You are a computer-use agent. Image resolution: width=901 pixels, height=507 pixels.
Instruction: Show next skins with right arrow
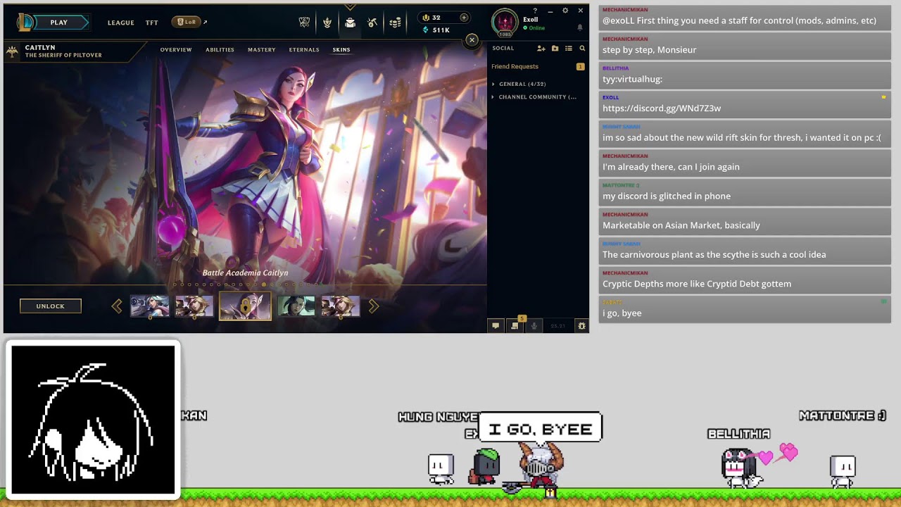[x=374, y=306]
